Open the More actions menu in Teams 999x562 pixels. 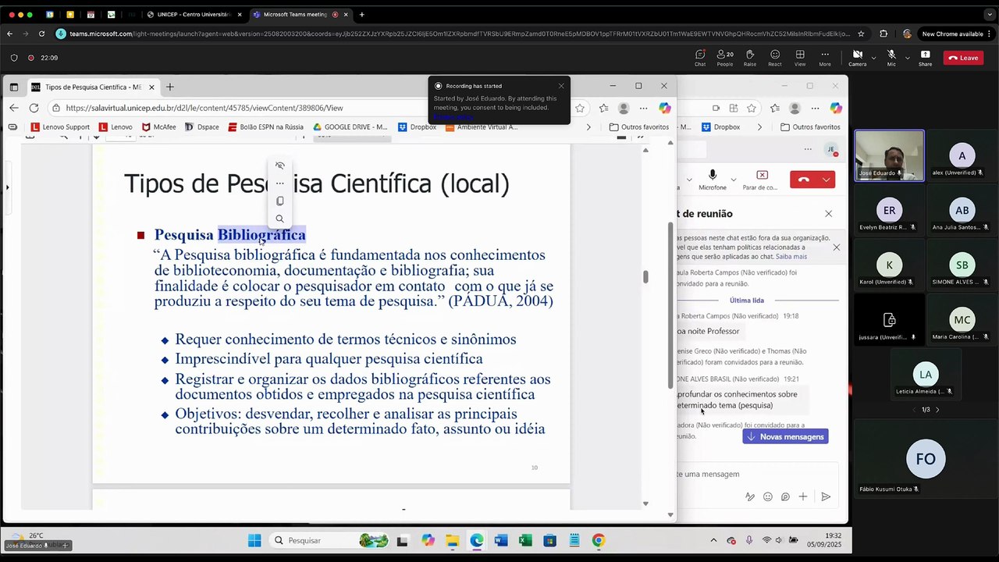[x=825, y=57]
